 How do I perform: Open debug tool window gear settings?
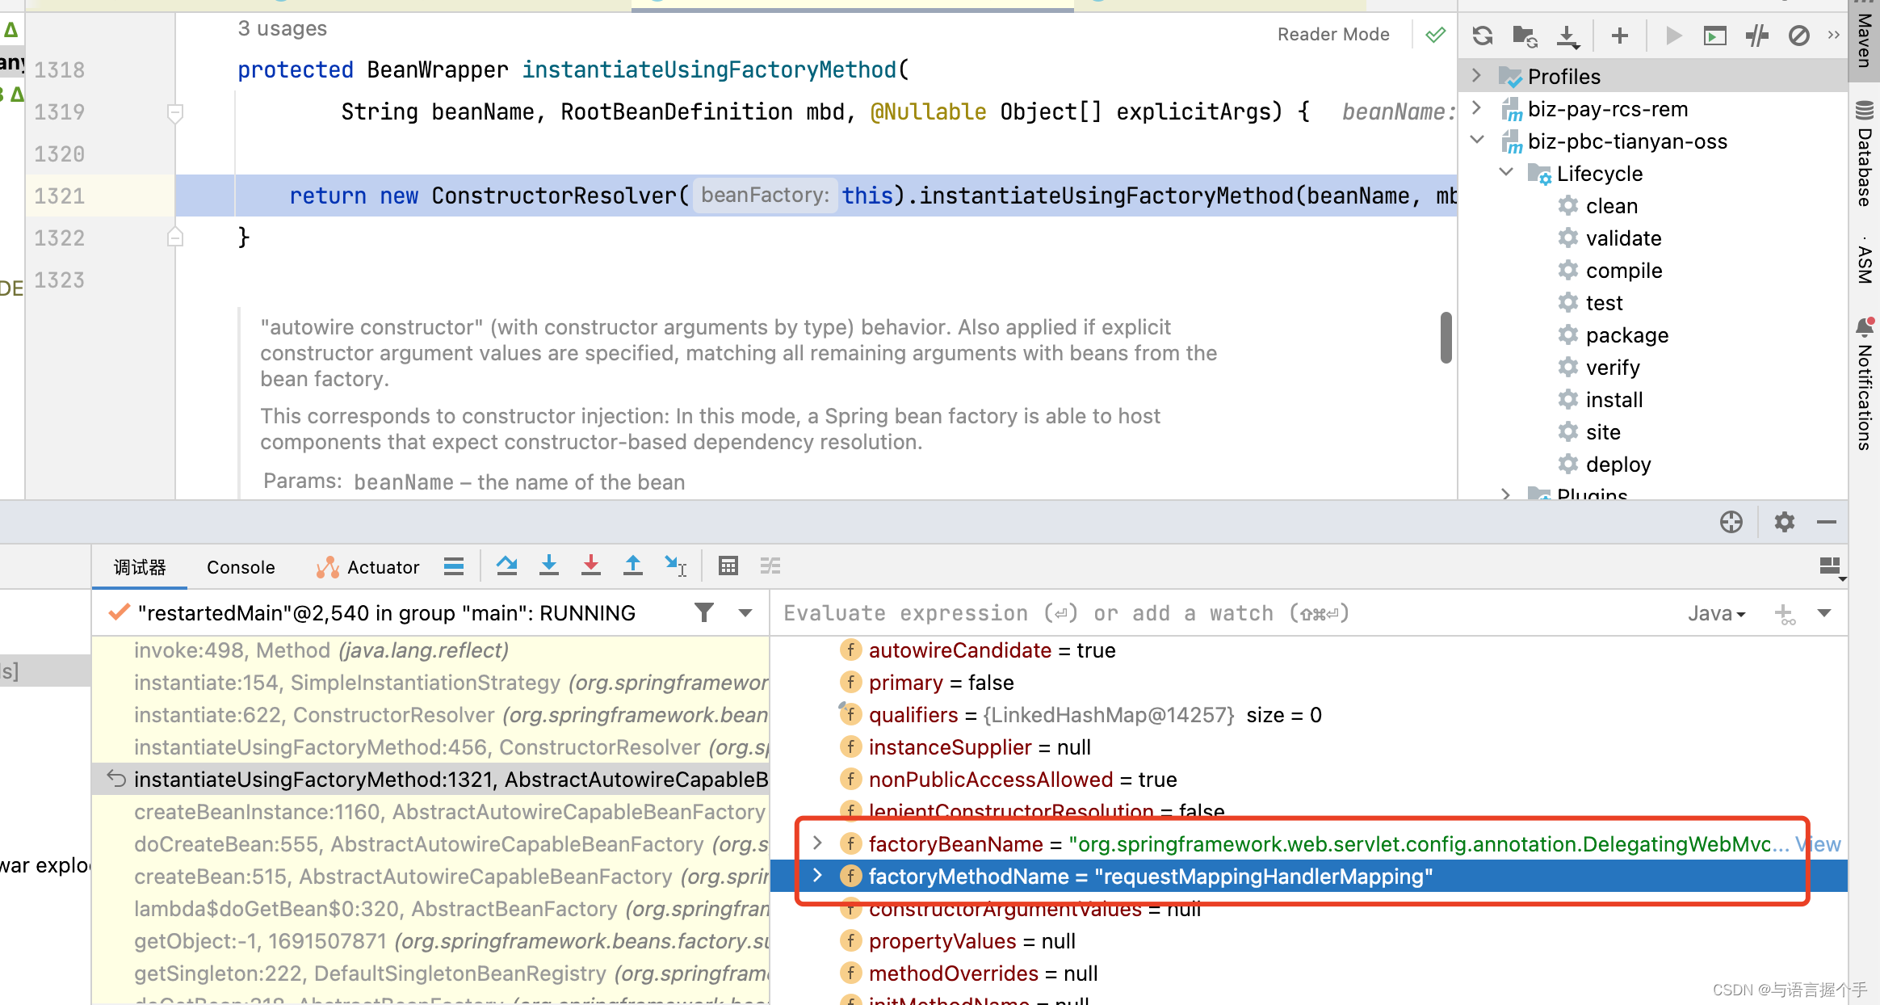click(x=1785, y=522)
